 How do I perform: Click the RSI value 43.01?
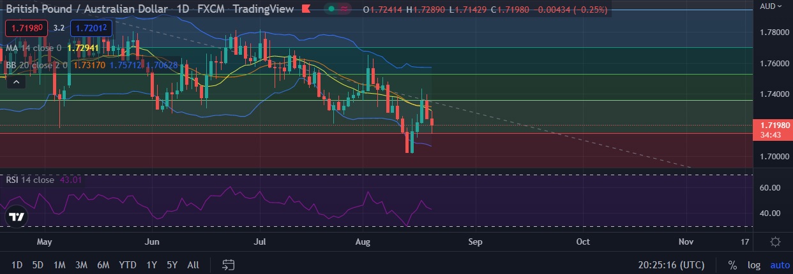71,180
